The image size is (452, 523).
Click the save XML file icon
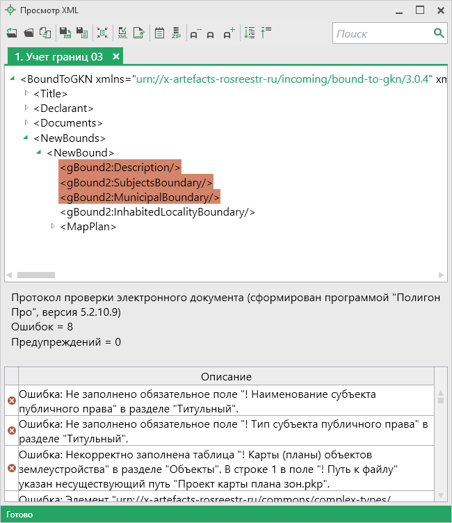(64, 33)
